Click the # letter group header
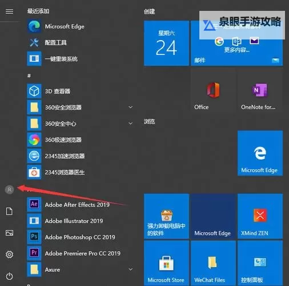 point(29,76)
